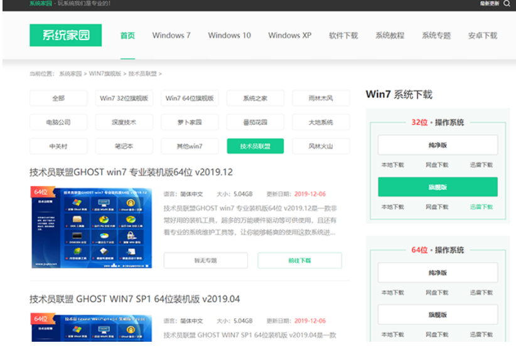Click the 系统家园 green logo
Image resolution: width=516 pixels, height=348 pixels.
tap(65, 35)
